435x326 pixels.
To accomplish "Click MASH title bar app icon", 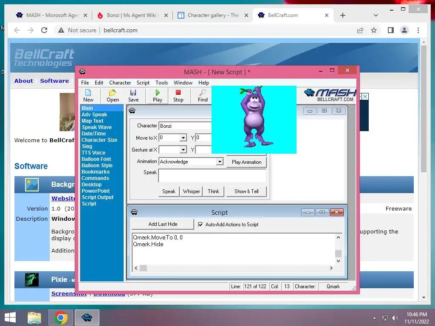I will pos(82,72).
